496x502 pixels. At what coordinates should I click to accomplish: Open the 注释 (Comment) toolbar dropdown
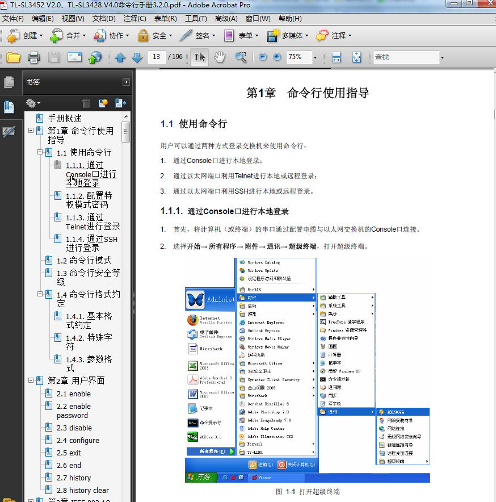334,36
